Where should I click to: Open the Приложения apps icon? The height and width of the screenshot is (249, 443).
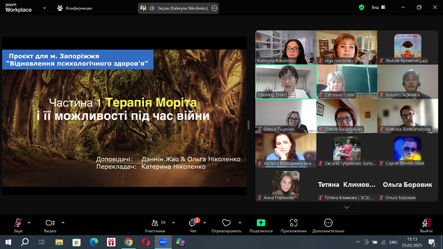[293, 223]
